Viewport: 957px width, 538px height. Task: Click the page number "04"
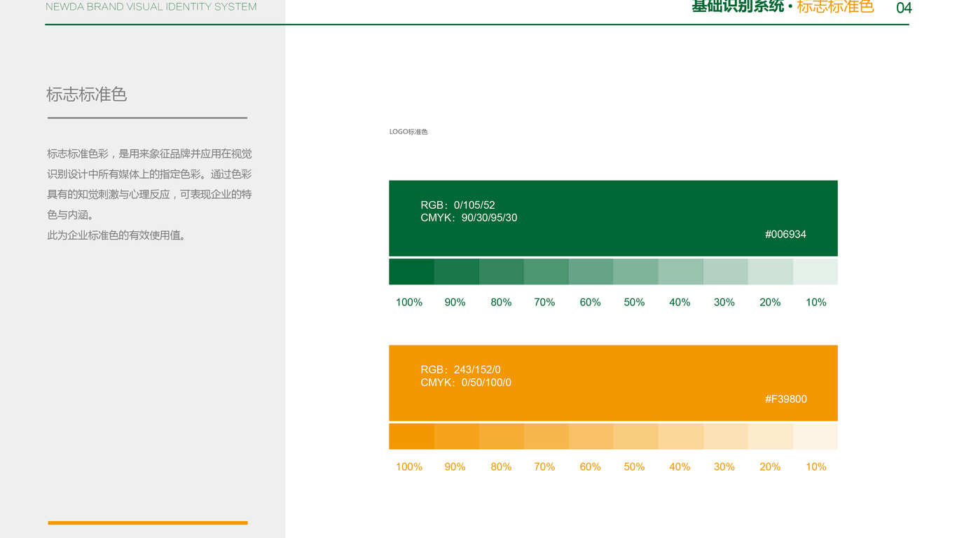tap(904, 8)
